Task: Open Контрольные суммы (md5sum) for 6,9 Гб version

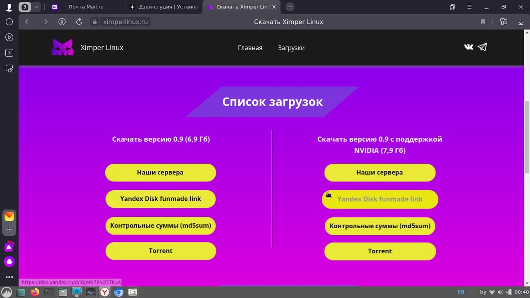Action: click(160, 226)
